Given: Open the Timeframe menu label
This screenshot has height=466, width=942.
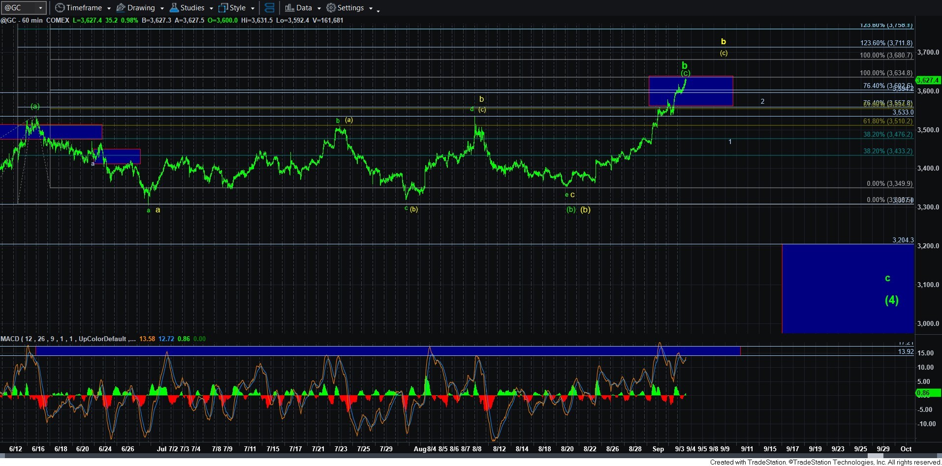Looking at the screenshot, I should (x=84, y=8).
